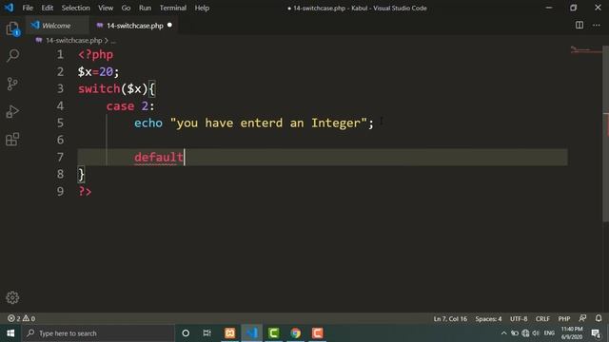Open Task View on the taskbar
The height and width of the screenshot is (342, 609).
pyautogui.click(x=207, y=333)
